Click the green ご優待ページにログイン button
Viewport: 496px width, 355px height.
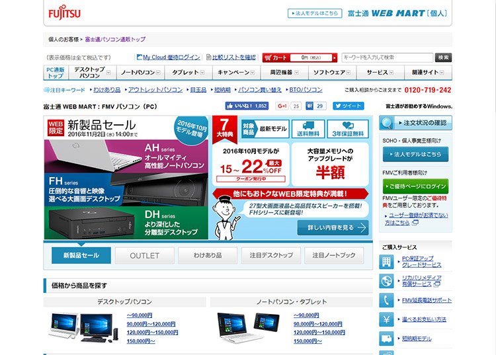(x=415, y=186)
